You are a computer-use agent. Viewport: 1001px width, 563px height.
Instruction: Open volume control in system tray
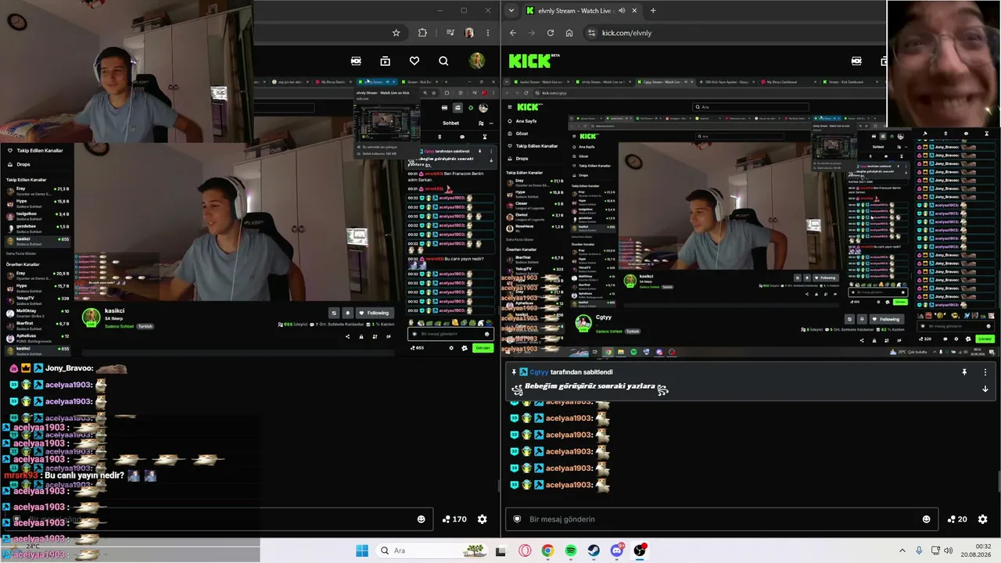[948, 550]
